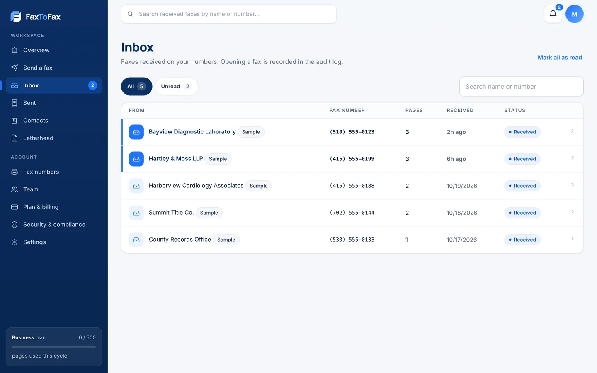Click the Business plan label
The image size is (597, 373).
[29, 338]
